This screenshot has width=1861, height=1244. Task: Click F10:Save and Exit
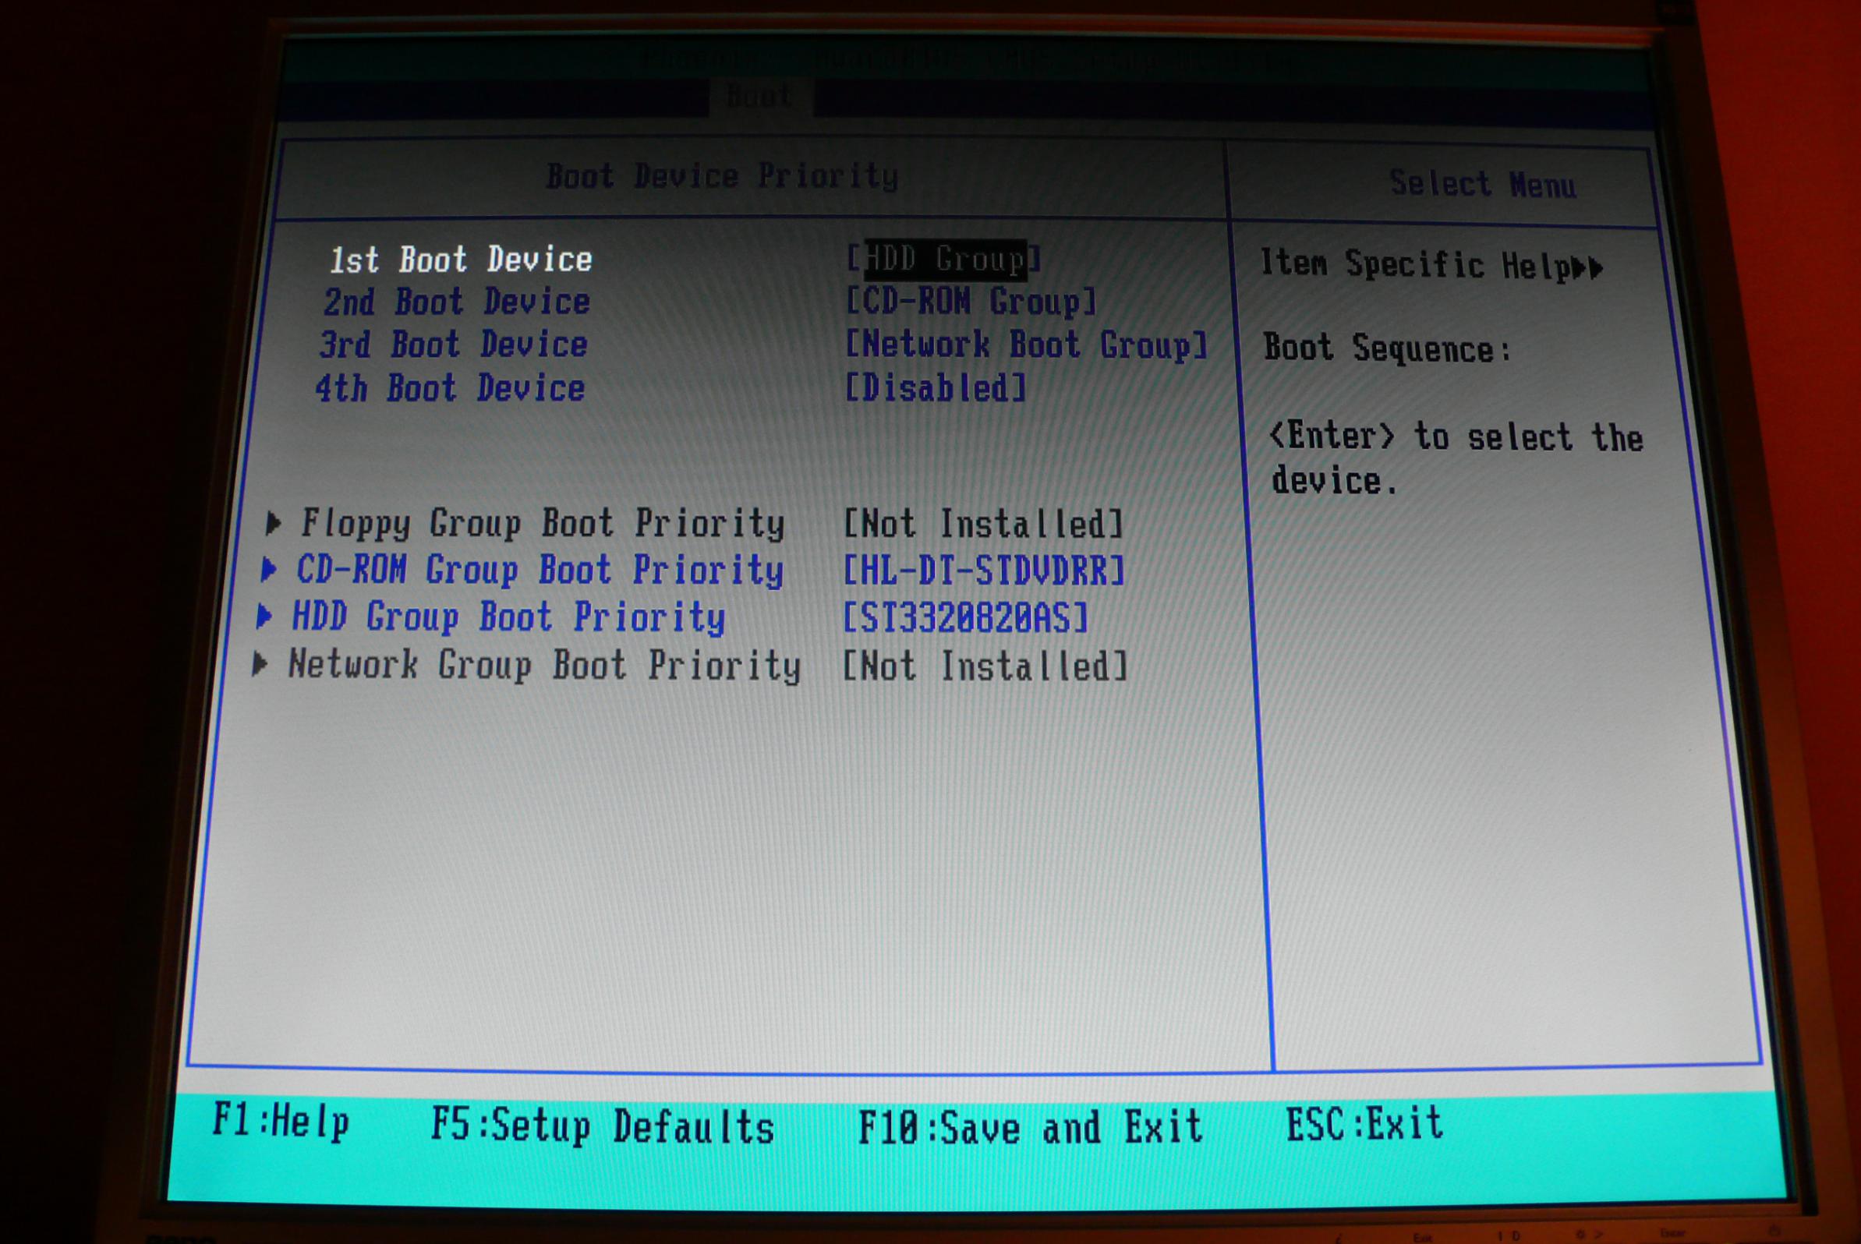coord(1030,1127)
